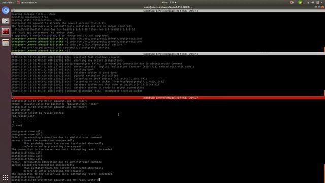The image size is (325, 183).
Task: Open the group menu icon of the middle terminal pane
Action: (x=13, y=54)
